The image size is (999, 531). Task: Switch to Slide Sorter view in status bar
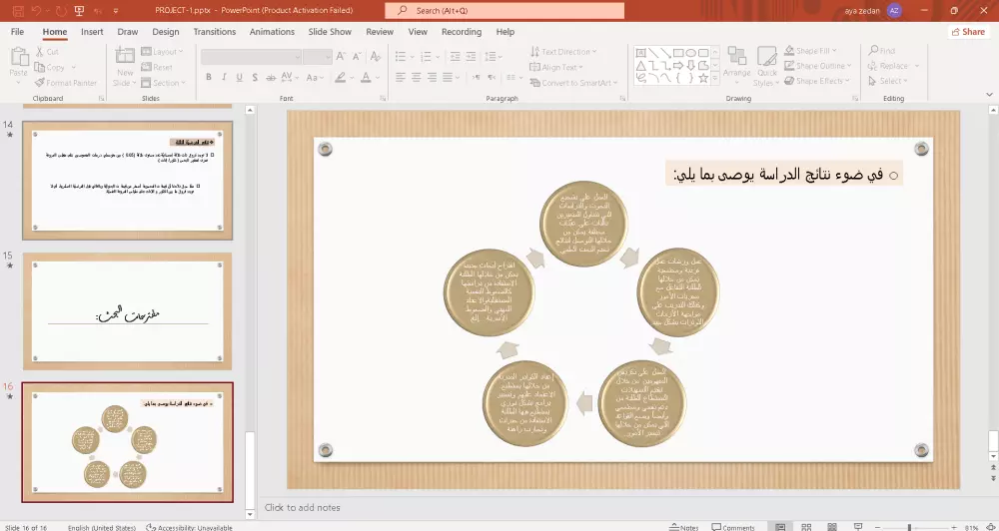pos(806,527)
